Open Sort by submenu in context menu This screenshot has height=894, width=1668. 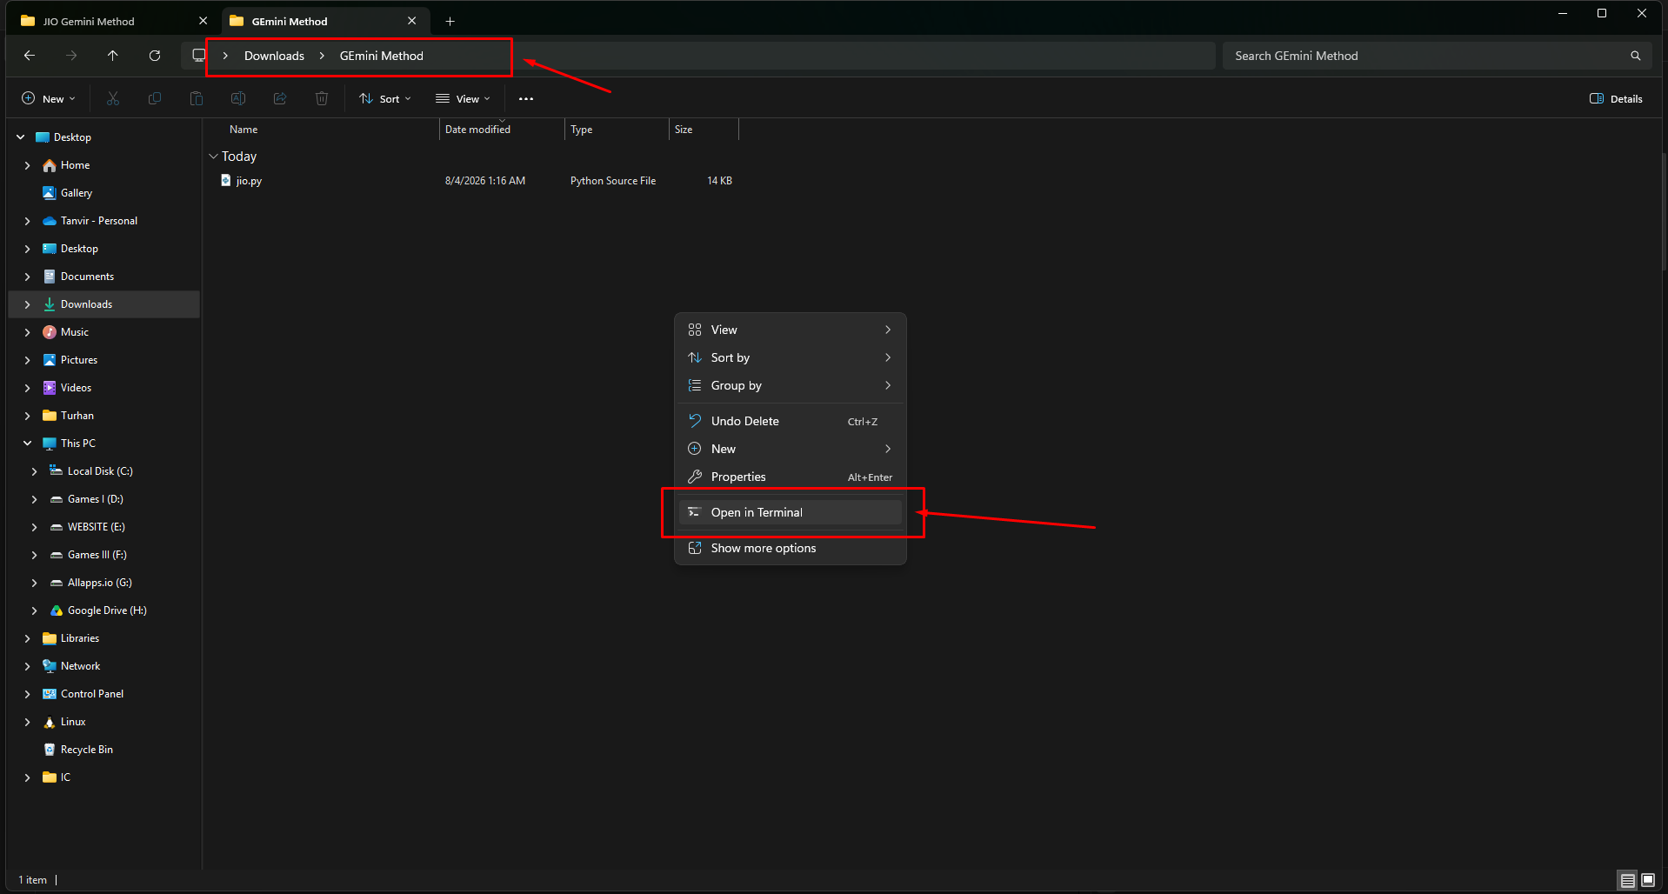tap(791, 357)
